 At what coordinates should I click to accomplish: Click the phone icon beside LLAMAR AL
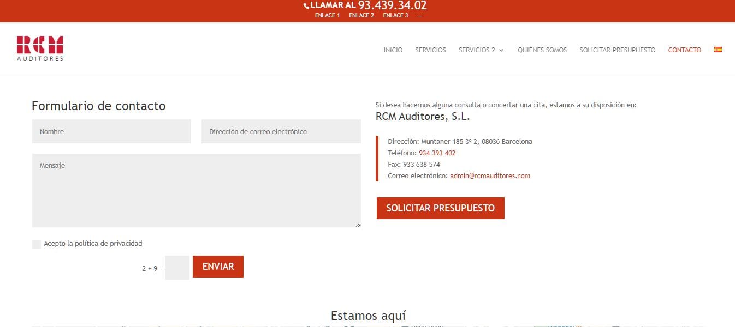pyautogui.click(x=306, y=5)
